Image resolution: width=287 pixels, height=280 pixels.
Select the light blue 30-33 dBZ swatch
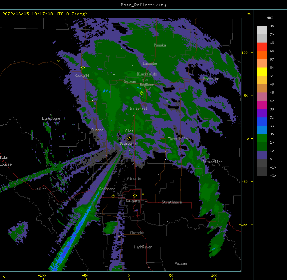point(262,130)
